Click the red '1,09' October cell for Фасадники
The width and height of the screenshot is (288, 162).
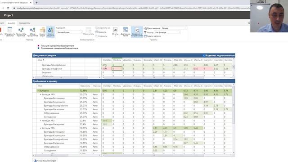click(107, 69)
